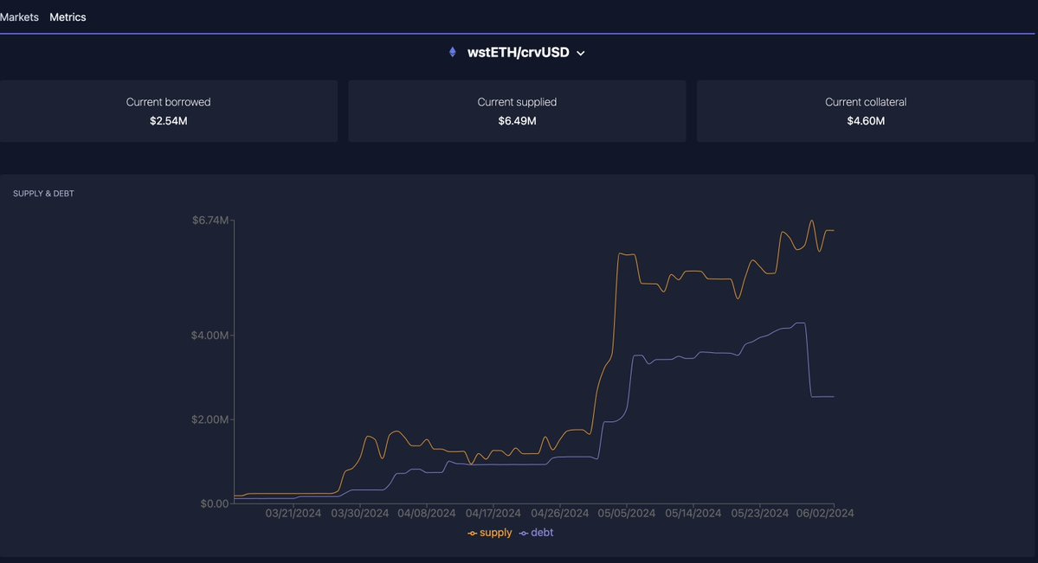Toggle the supply series in legend
The height and width of the screenshot is (563, 1038).
[490, 533]
